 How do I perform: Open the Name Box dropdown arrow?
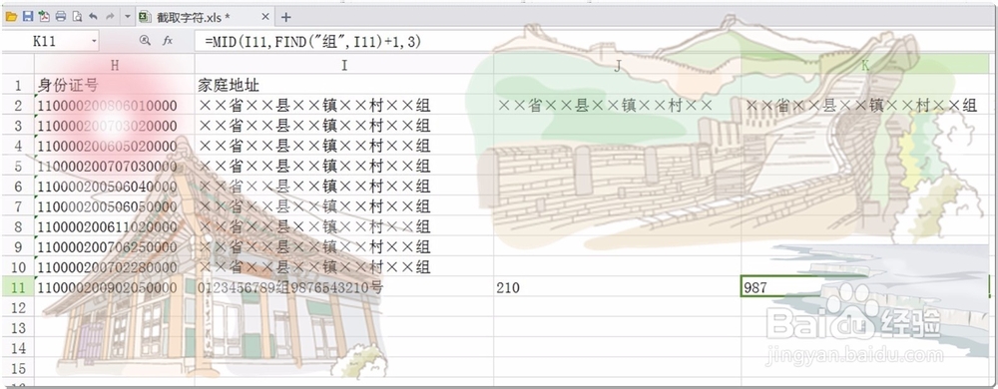coord(94,41)
